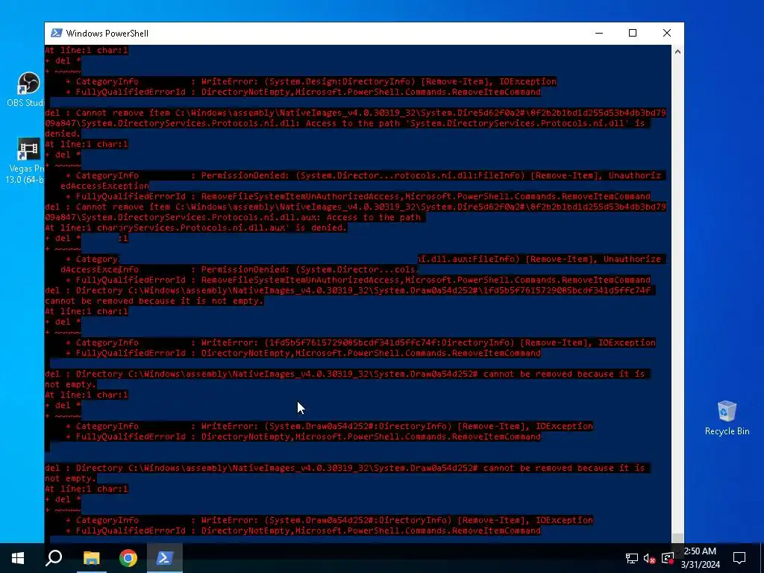The height and width of the screenshot is (573, 764).
Task: Click the 'denied.' text line
Action: 63,134
